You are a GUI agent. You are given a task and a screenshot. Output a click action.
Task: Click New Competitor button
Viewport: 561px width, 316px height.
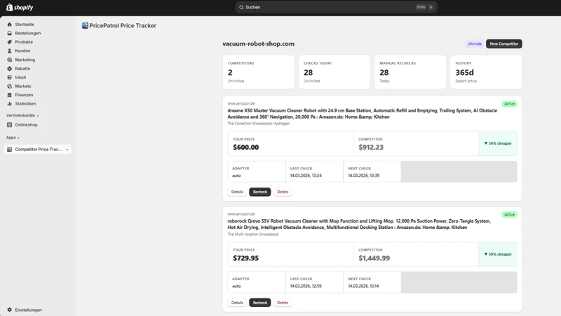(503, 44)
